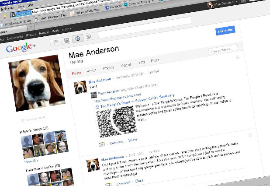
Task: Switch to the Posts tab
Action: 76,73
